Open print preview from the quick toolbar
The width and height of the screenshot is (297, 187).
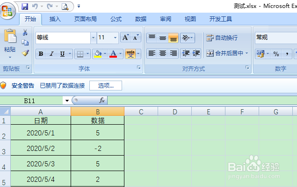[x=65, y=7]
